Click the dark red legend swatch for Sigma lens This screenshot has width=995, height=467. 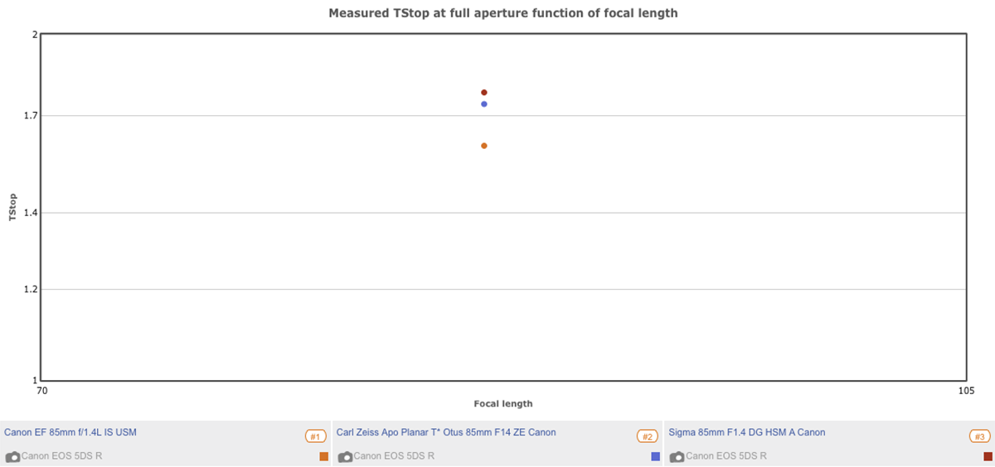point(988,456)
